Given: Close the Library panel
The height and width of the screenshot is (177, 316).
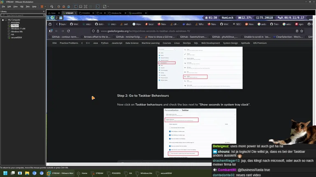Looking at the screenshot, I should click(x=44, y=11).
